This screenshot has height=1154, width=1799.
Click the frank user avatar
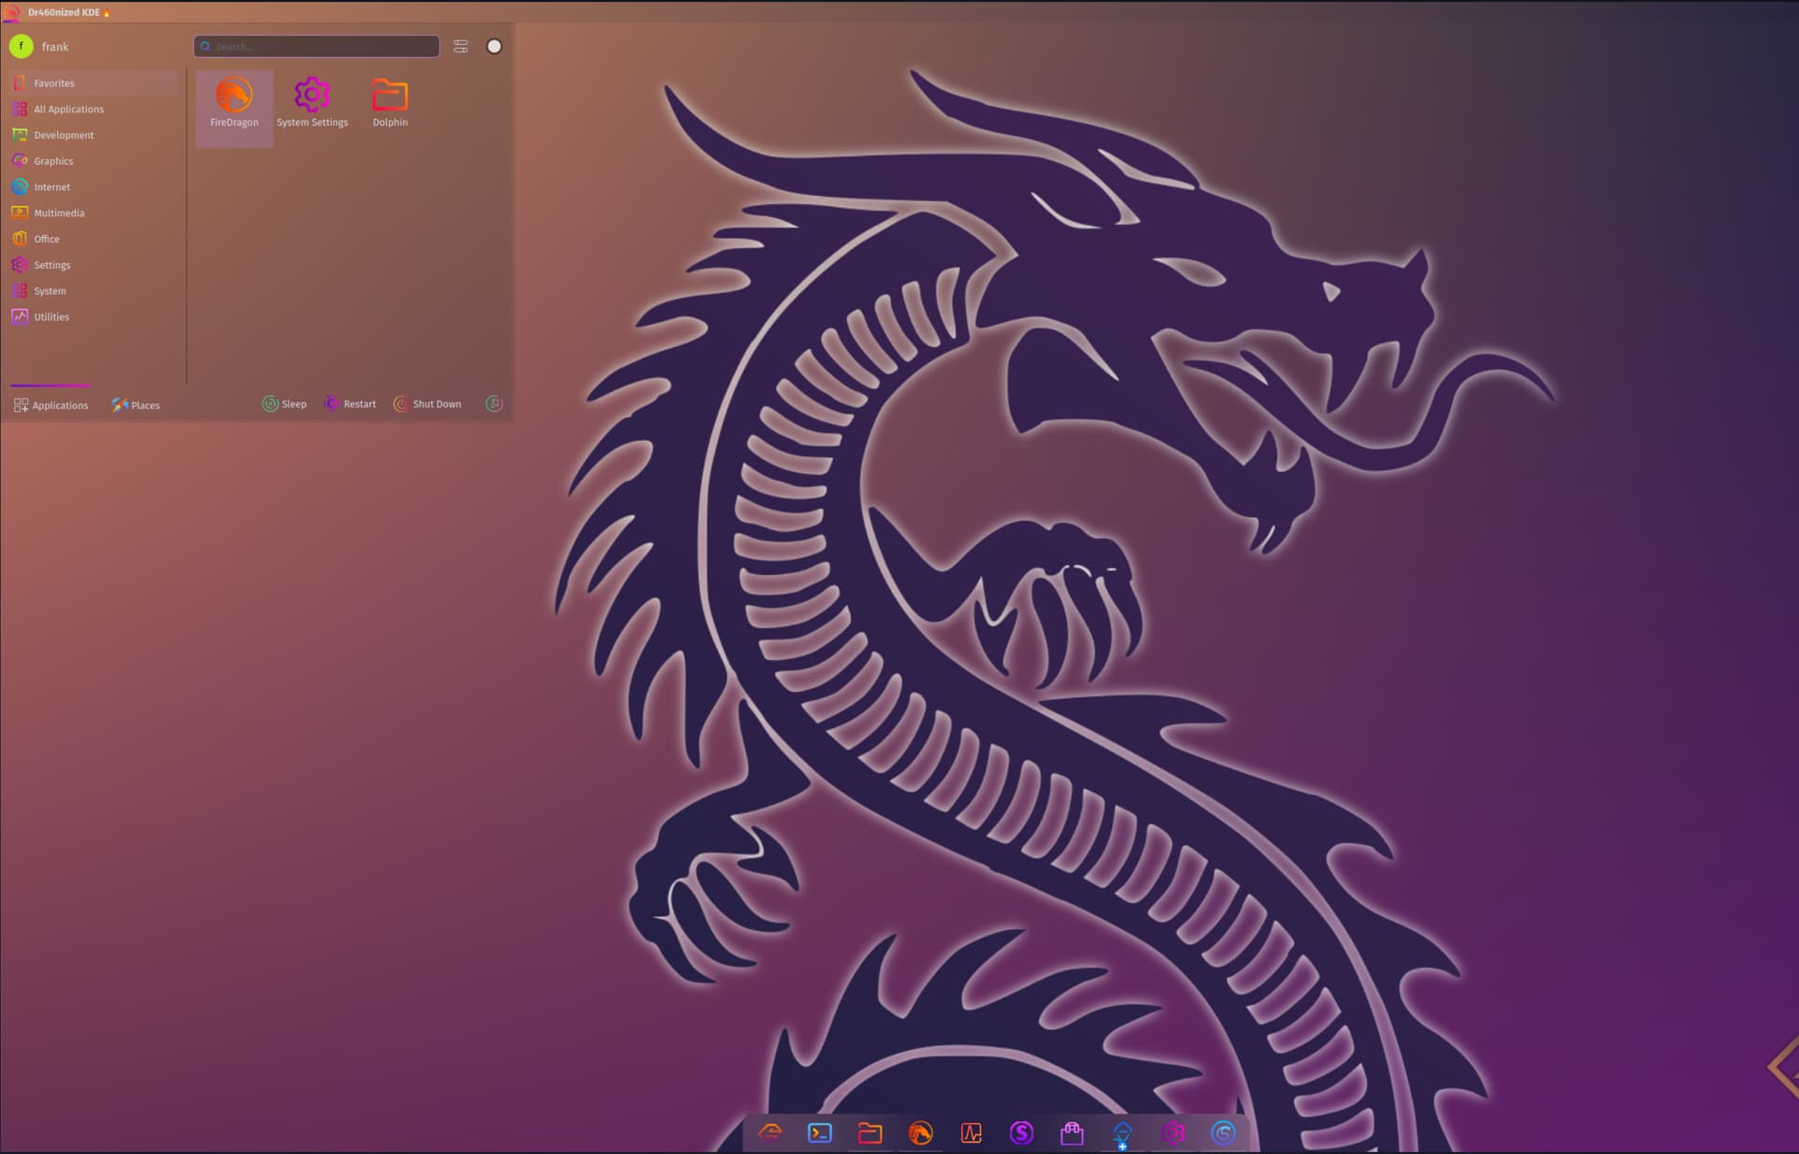(21, 46)
